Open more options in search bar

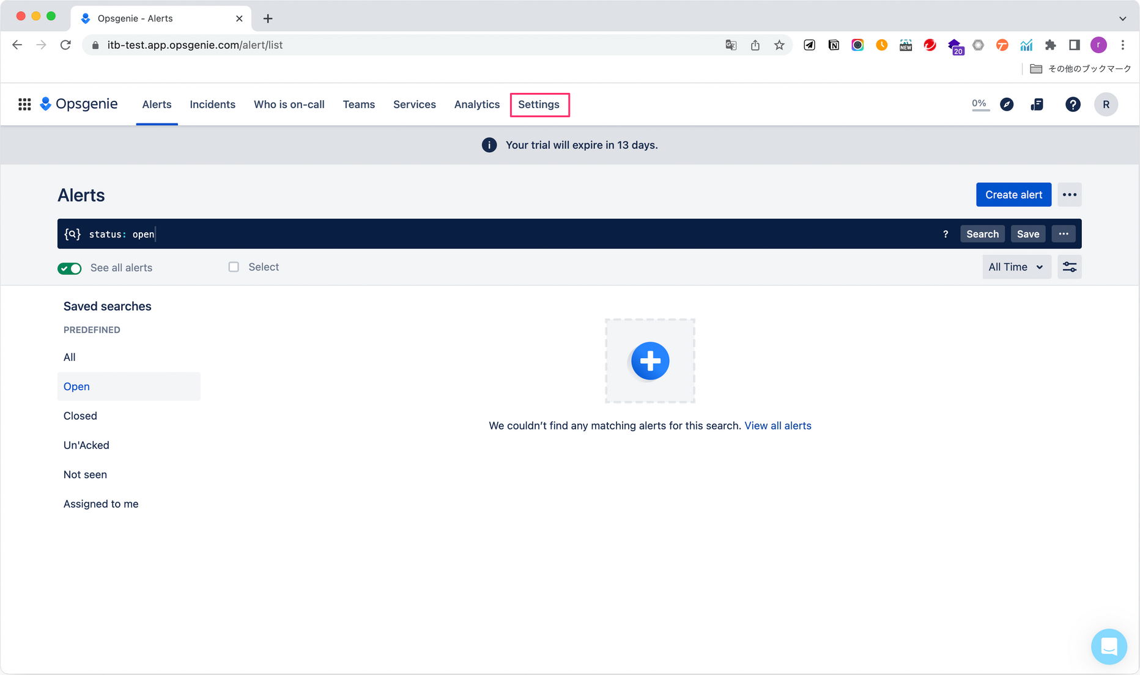pos(1064,234)
